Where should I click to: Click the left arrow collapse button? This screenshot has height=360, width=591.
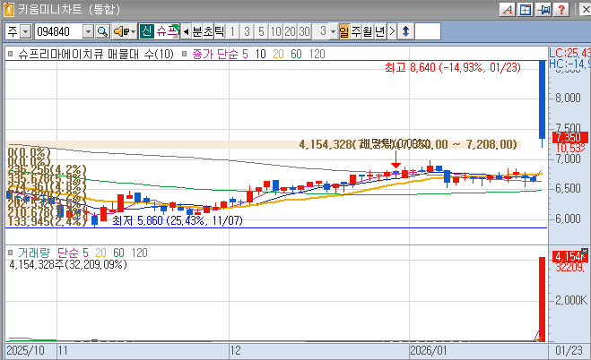tap(186, 31)
